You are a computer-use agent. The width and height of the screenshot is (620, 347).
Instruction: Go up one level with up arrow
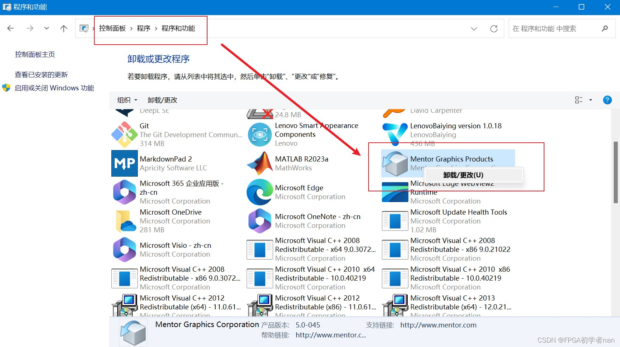click(x=64, y=28)
